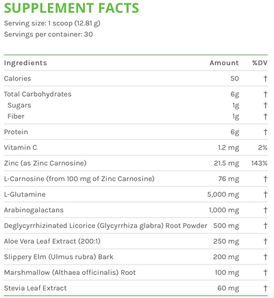
Task: Click the 5,000 mg L-Glutamine amount
Action: (223, 195)
